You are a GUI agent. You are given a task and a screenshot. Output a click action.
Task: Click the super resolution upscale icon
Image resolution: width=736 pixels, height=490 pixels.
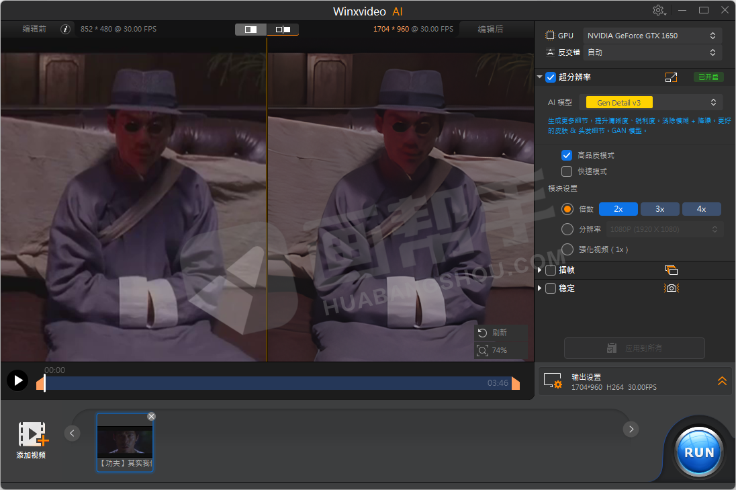pyautogui.click(x=672, y=77)
